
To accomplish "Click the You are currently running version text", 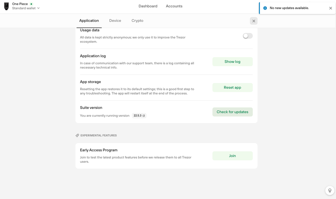I will [x=105, y=116].
